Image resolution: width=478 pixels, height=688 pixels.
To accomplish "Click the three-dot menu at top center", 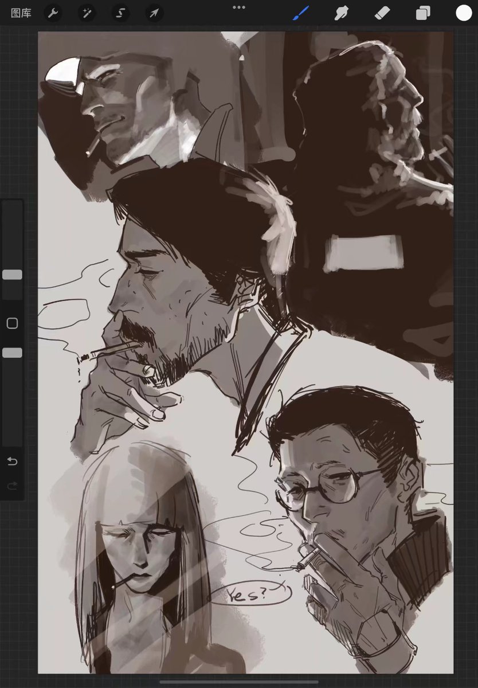I will coord(239,7).
